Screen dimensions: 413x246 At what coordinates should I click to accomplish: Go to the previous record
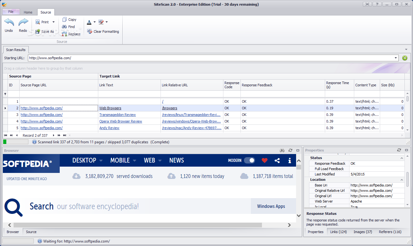coord(17,135)
